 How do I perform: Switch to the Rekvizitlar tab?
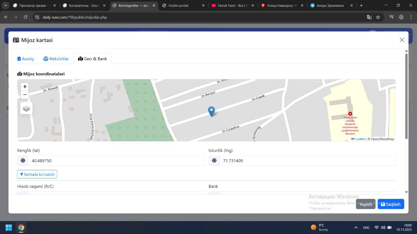pyautogui.click(x=56, y=59)
